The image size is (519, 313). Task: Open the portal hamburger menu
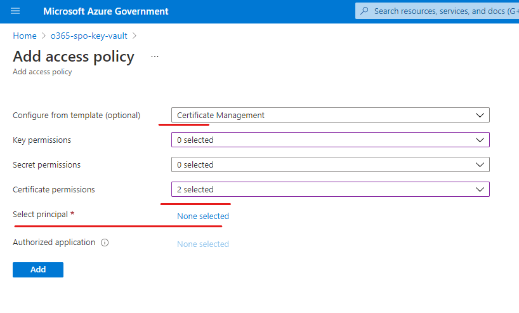(15, 11)
